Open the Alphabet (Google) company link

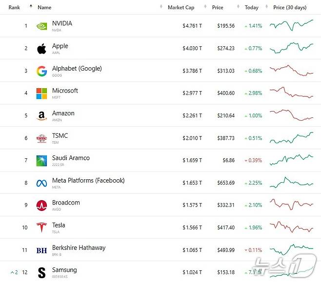tap(77, 69)
